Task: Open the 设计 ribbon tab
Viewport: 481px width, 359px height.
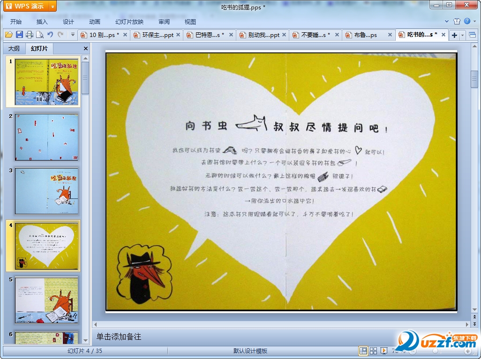Action: click(68, 22)
